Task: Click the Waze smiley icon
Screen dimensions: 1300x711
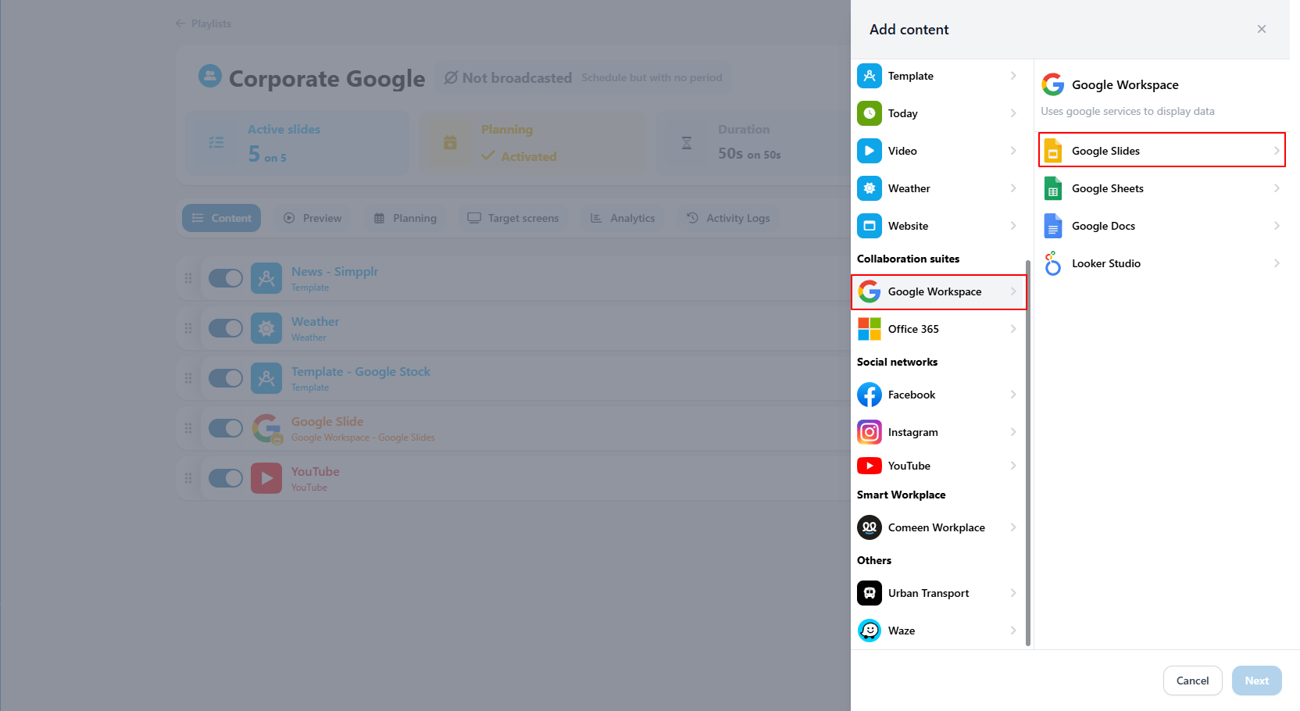Action: [870, 631]
